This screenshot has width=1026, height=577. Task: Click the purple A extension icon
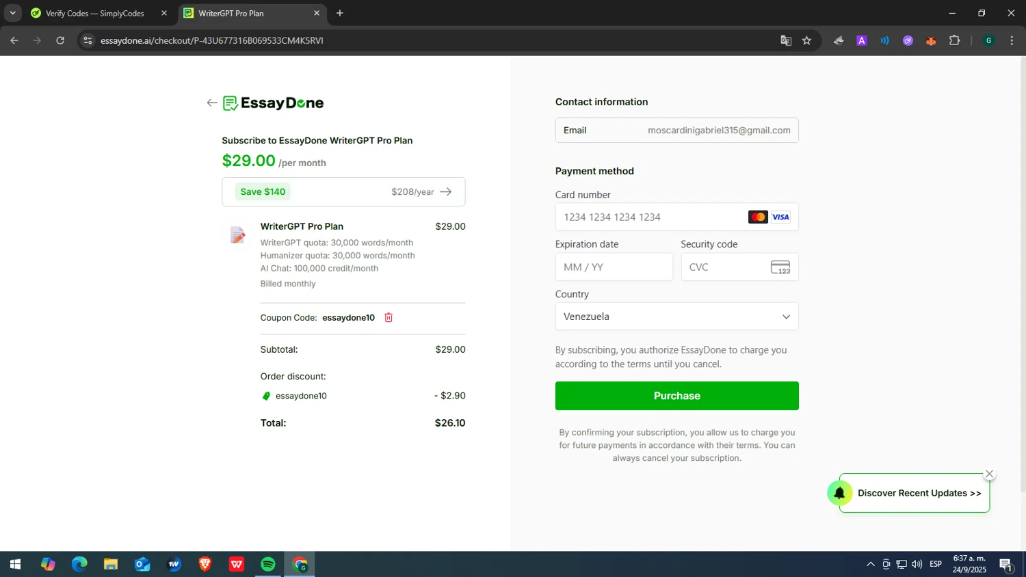point(862,40)
